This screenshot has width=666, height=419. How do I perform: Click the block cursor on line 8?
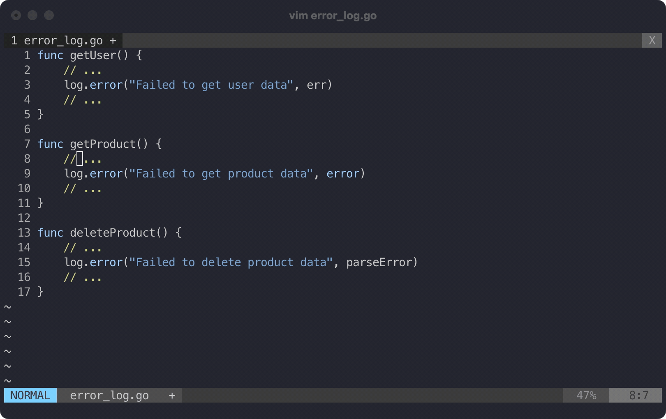(80, 159)
